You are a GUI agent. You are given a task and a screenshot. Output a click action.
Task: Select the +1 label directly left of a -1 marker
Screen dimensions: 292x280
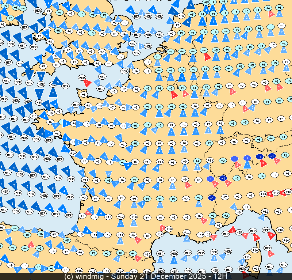pyautogui.click(x=199, y=197)
